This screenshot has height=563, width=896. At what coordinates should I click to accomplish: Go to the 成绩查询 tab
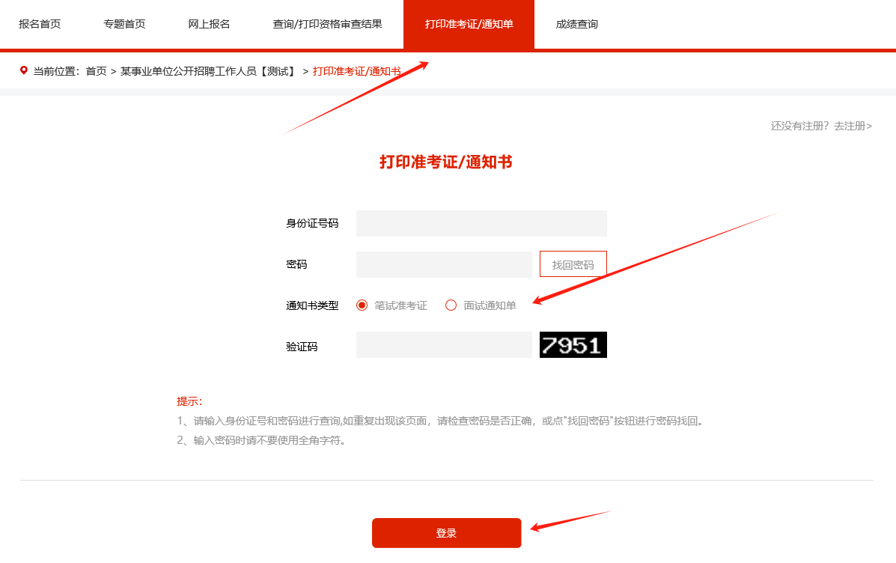pyautogui.click(x=576, y=24)
